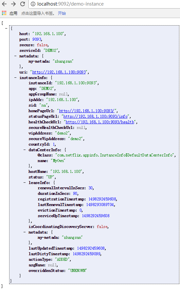180x289 pixels.
Task: Click the vipAddress value "demo2"
Action: click(x=62, y=133)
